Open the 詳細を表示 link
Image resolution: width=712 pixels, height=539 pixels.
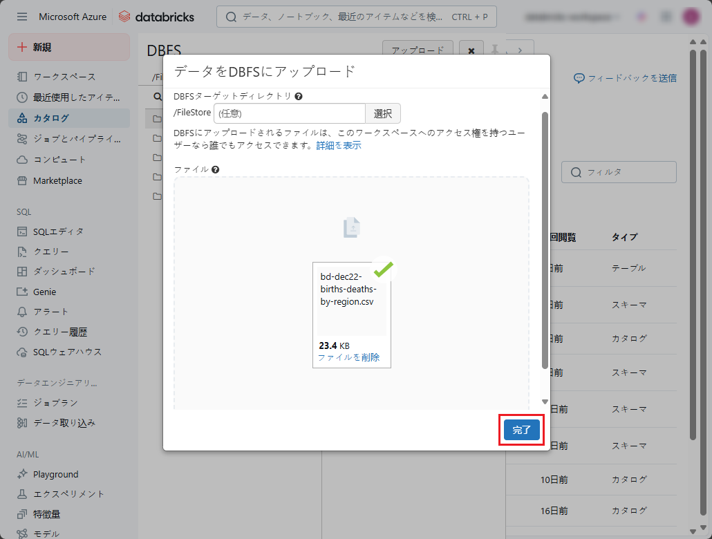tap(339, 145)
